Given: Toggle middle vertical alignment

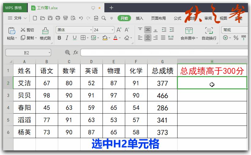Looking at the screenshot, I should (148, 30).
